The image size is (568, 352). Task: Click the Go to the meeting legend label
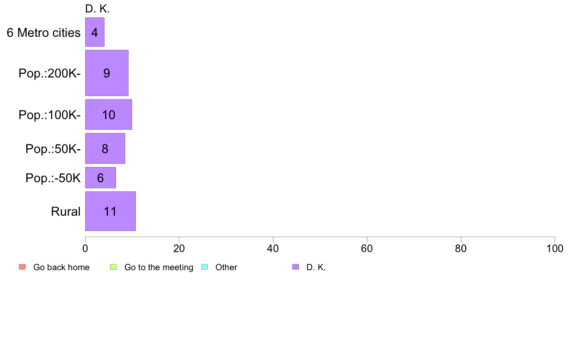(x=159, y=267)
